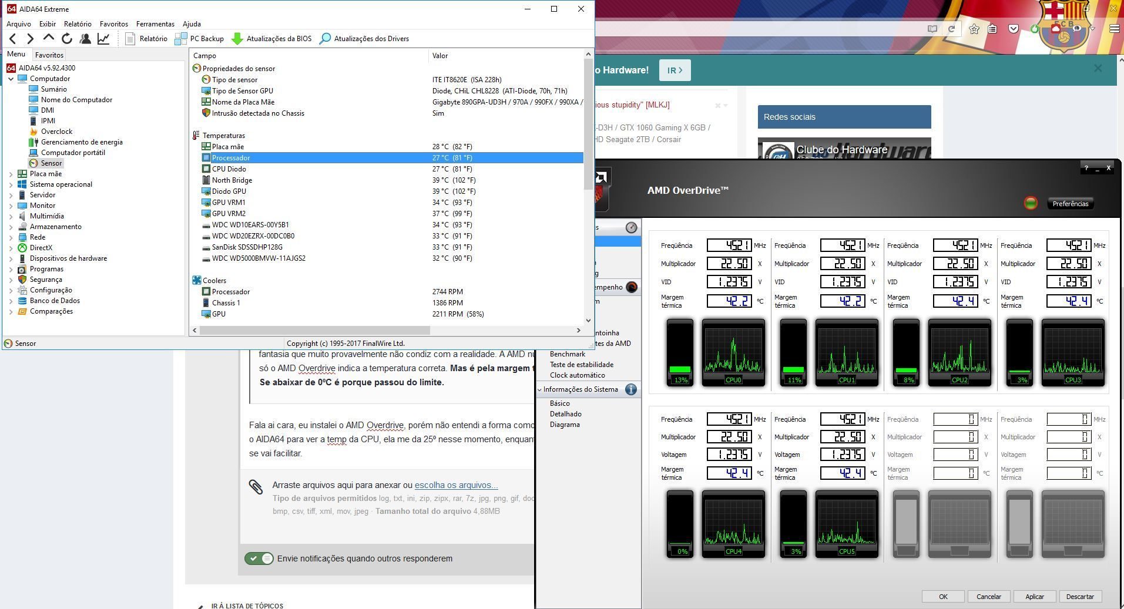Go forward with AIDA64 forward arrow

(30, 39)
